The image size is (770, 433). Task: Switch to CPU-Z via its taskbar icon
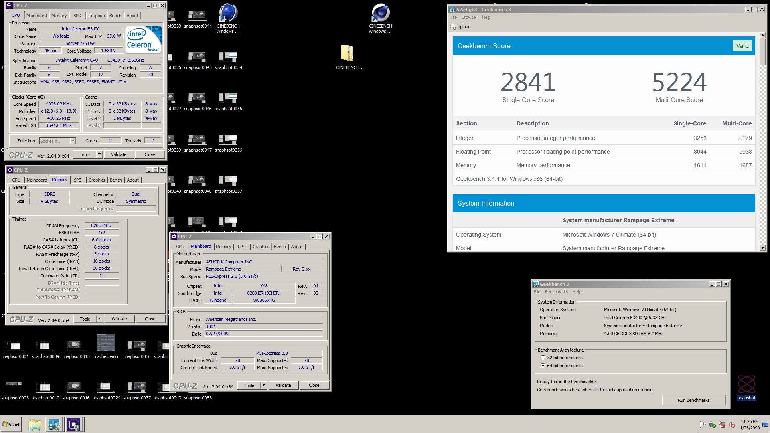tap(73, 425)
